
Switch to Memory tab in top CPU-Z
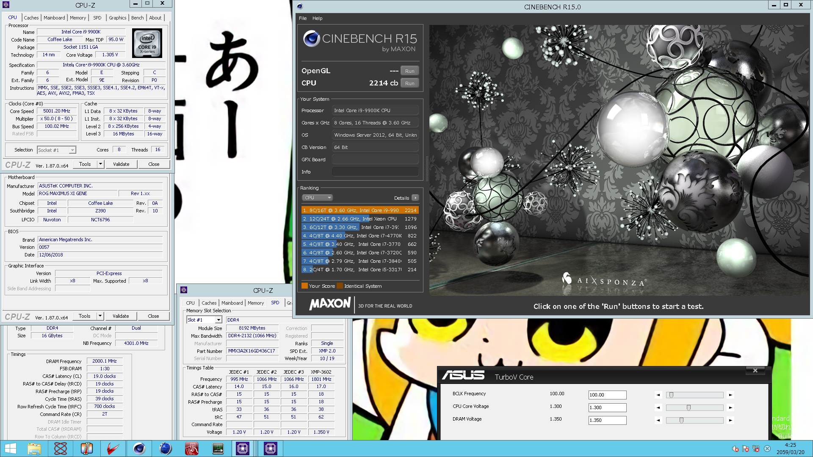pyautogui.click(x=78, y=18)
